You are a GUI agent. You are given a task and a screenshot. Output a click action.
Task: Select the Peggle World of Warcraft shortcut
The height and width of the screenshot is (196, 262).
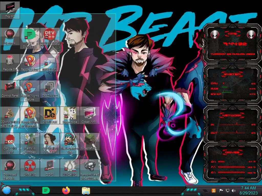click(30, 117)
